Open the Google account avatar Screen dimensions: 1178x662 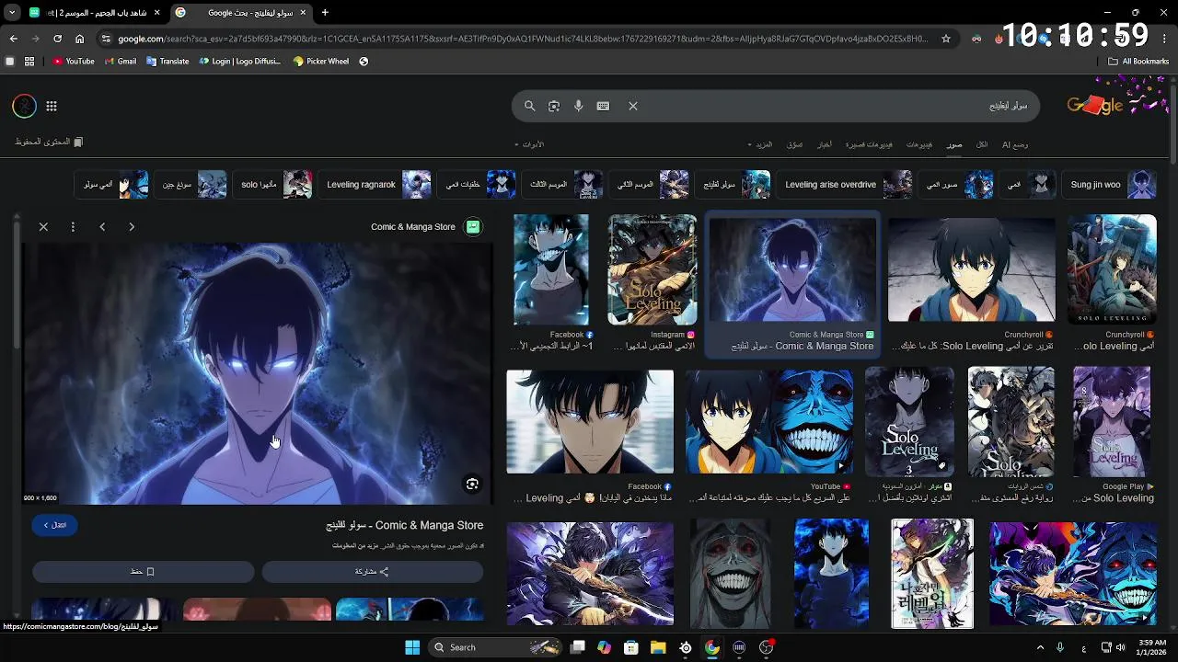(x=24, y=107)
